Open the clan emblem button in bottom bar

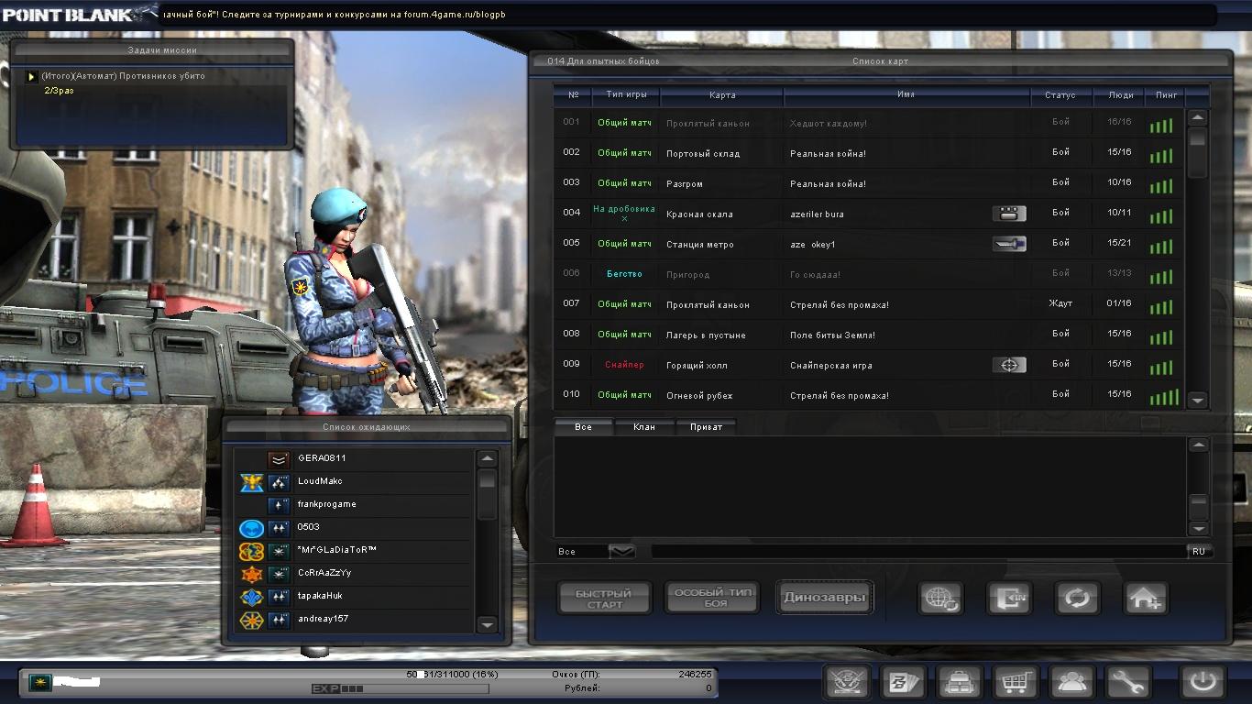[847, 682]
